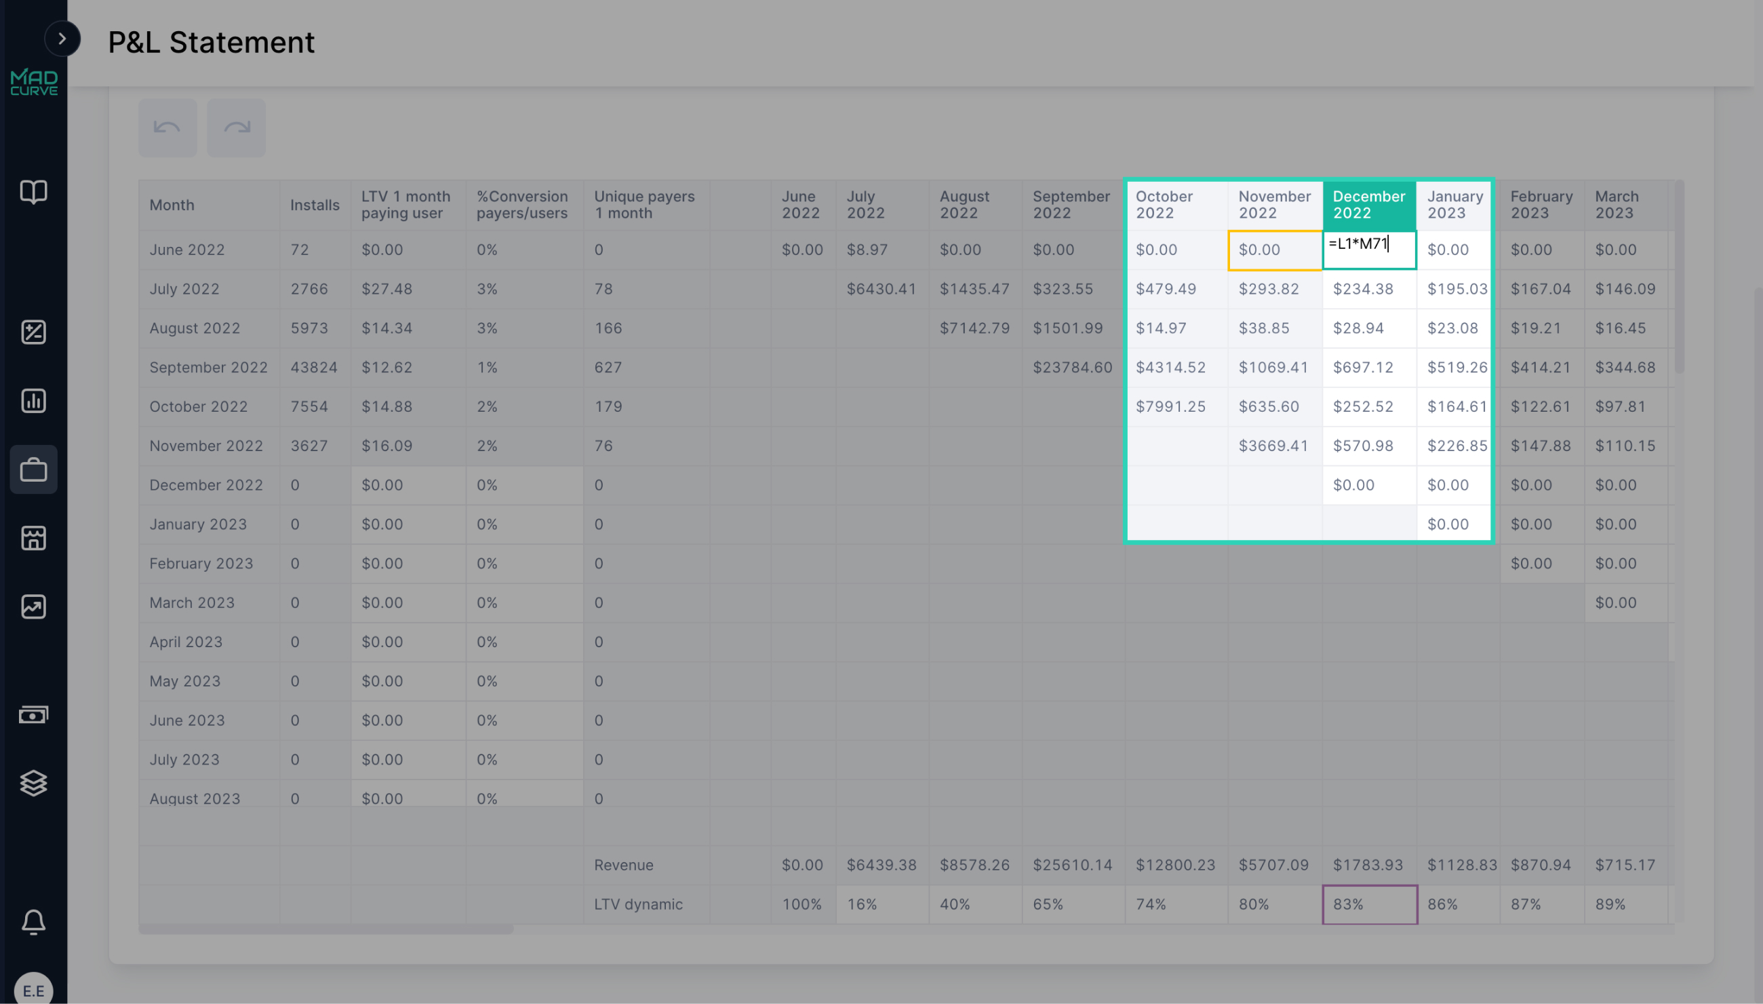
Task: Open the store building sidebar icon
Action: pos(33,538)
